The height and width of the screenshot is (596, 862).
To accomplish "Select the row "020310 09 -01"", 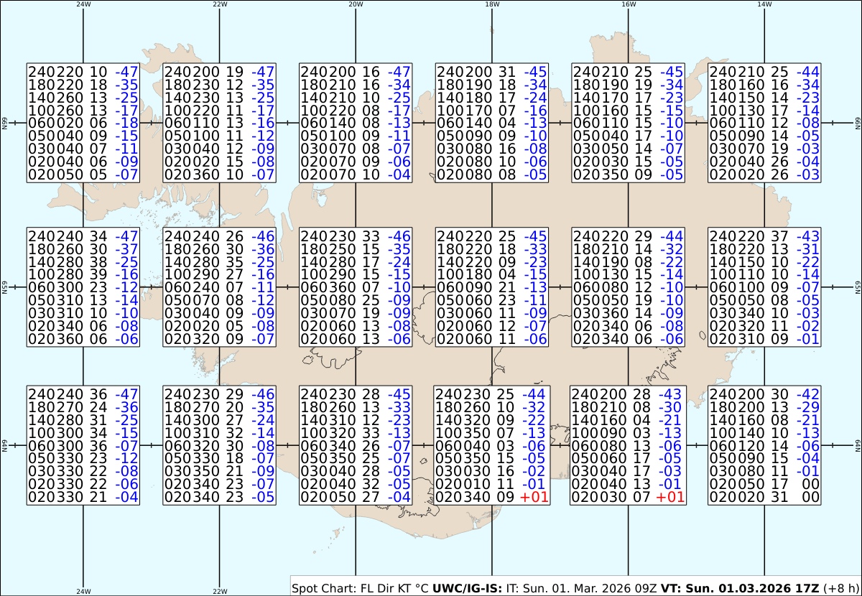I will [765, 339].
